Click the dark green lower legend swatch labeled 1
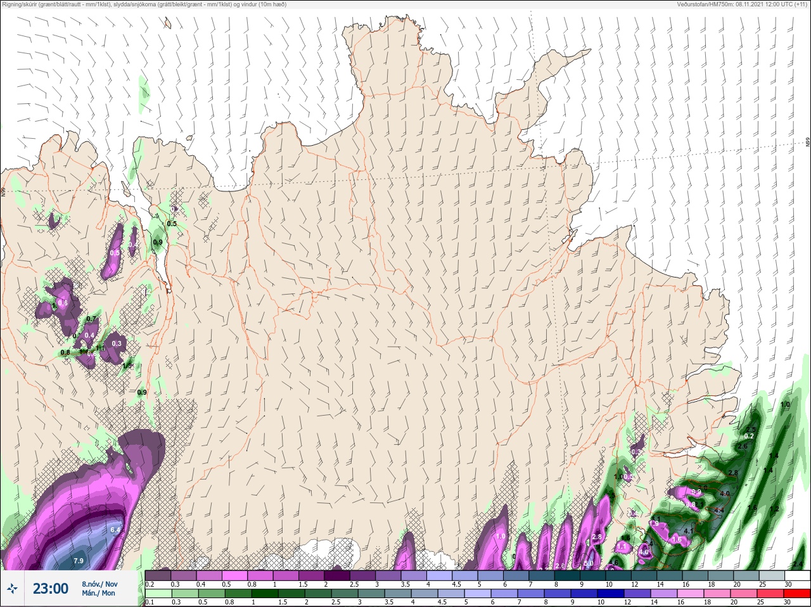 [x=265, y=594]
